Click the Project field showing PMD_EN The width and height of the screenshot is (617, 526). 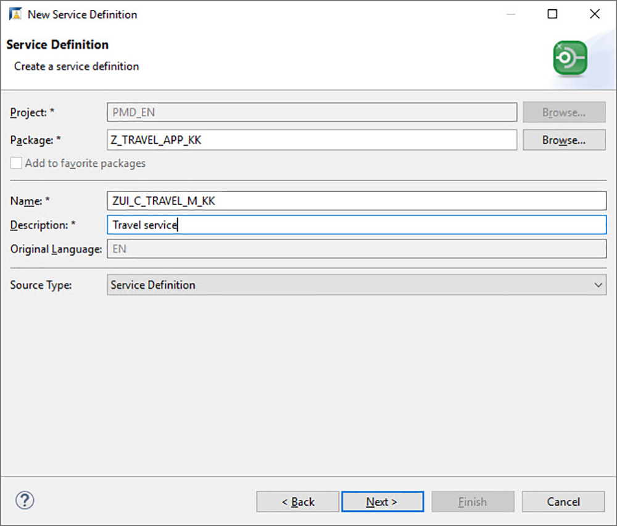[312, 112]
